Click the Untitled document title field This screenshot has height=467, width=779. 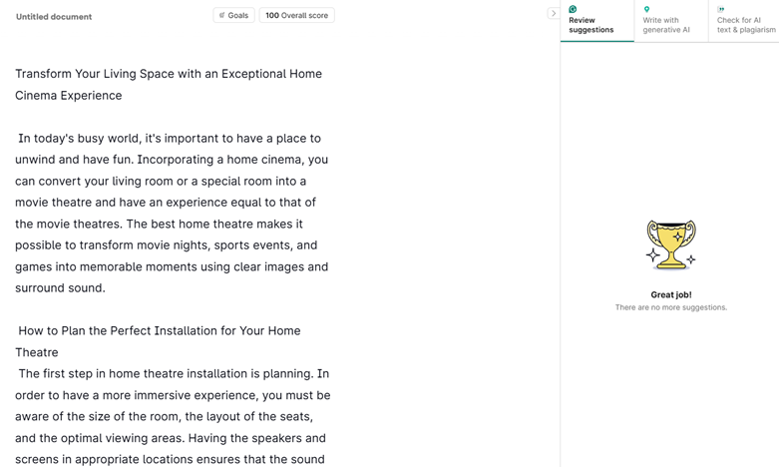point(54,17)
